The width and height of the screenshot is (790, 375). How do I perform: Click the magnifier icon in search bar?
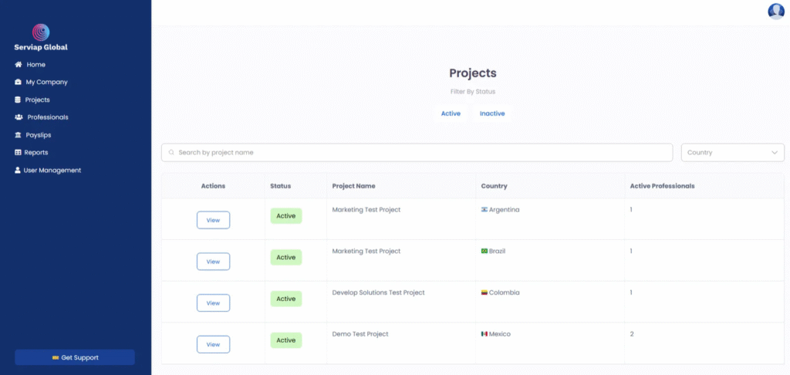point(171,153)
